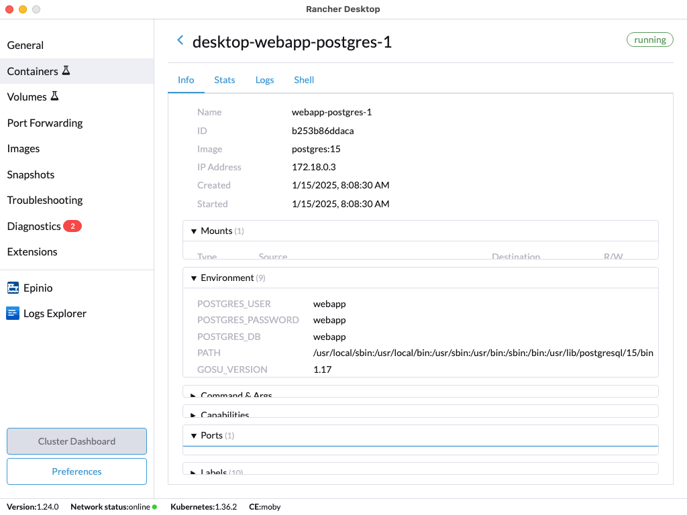The width and height of the screenshot is (687, 515).
Task: Click the GOSU_VERSION value 1.17
Action: point(322,369)
